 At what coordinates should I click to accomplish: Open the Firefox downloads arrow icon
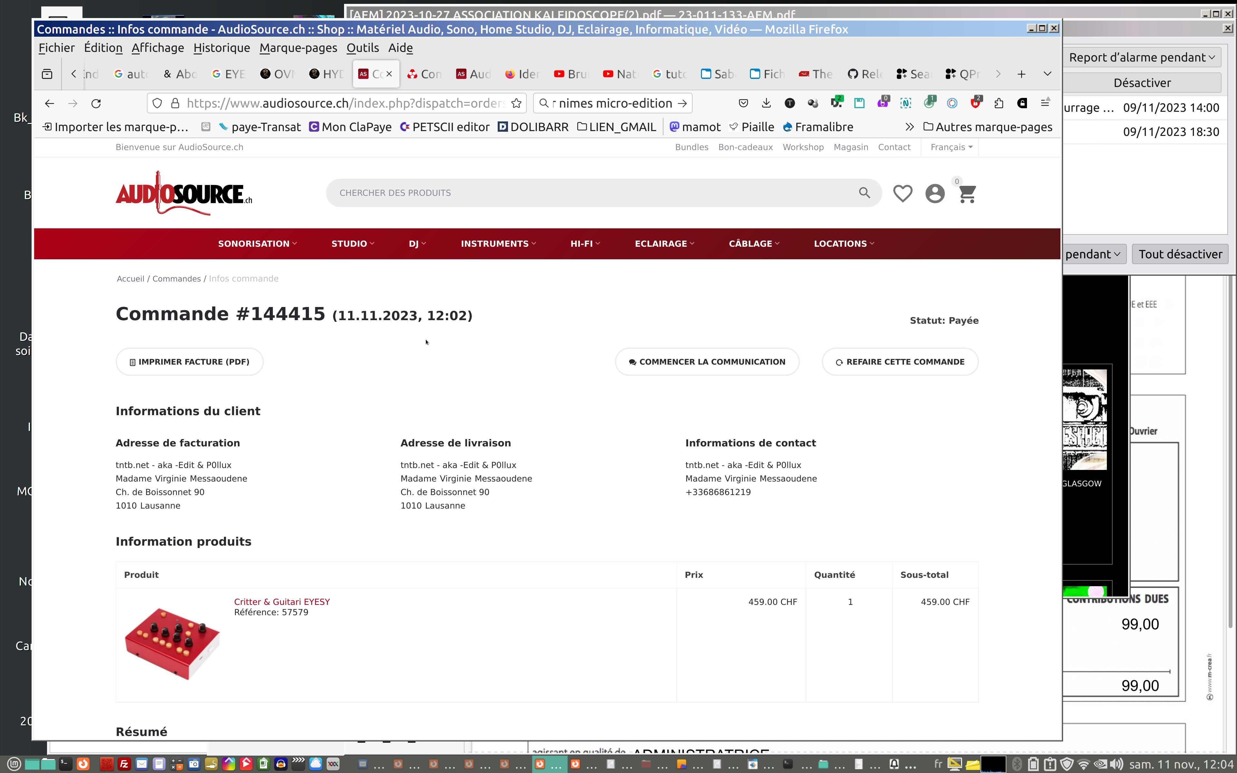766,103
